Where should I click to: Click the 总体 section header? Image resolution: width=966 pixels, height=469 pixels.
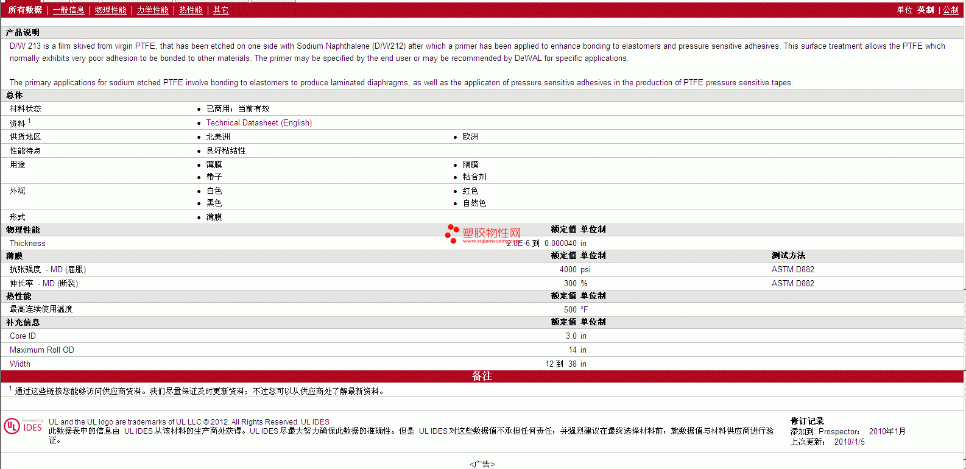15,95
